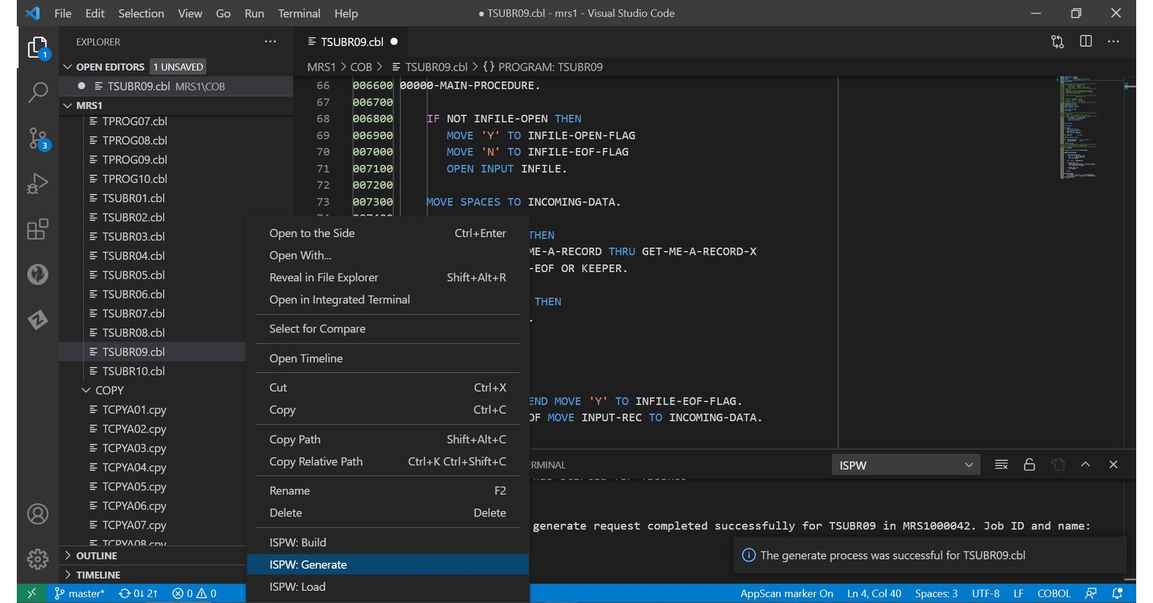Toggle terminal scroll lock
Viewport: 1153px width, 603px height.
click(x=1029, y=464)
